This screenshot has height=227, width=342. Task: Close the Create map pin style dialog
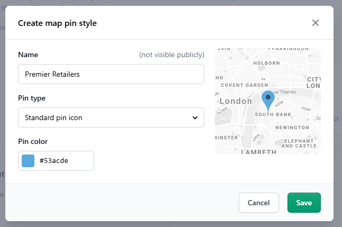[315, 23]
